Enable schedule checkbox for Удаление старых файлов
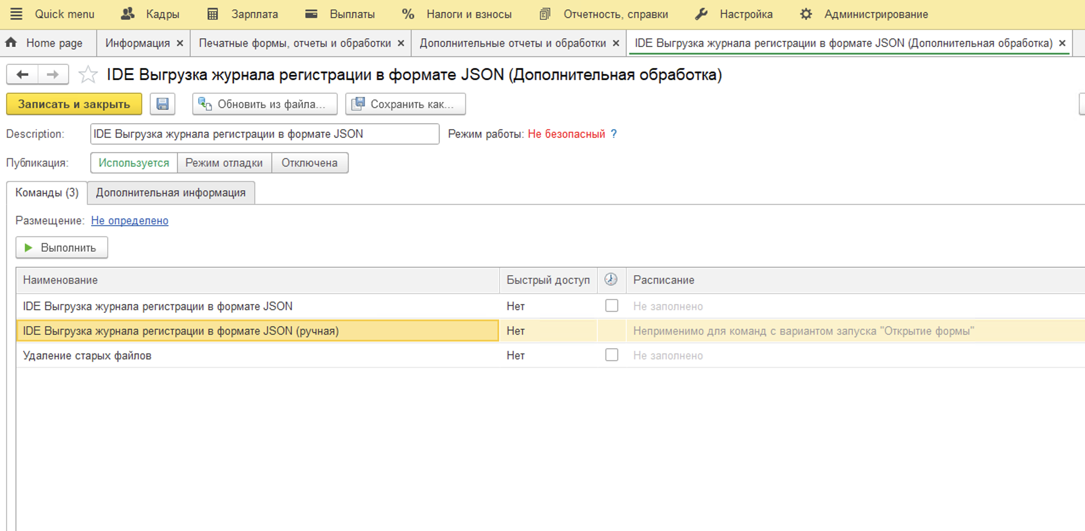The width and height of the screenshot is (1085, 531). coord(612,355)
